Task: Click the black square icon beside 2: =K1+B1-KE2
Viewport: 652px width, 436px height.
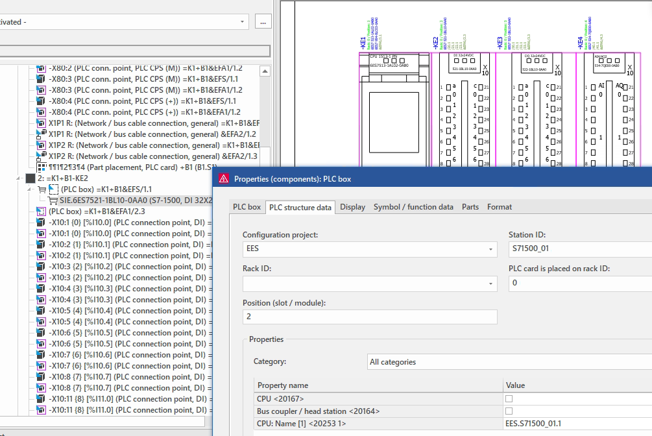Action: point(30,178)
